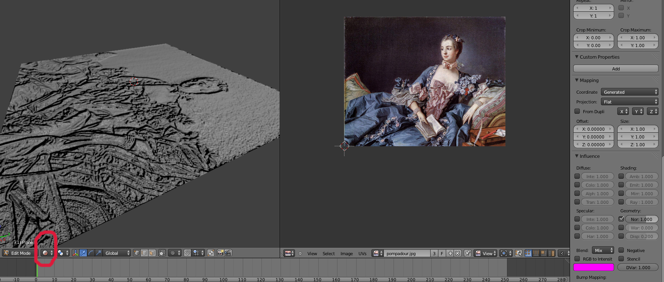Browse image datablocks next to pompadour.jpg
664x282 pixels.
click(x=378, y=253)
